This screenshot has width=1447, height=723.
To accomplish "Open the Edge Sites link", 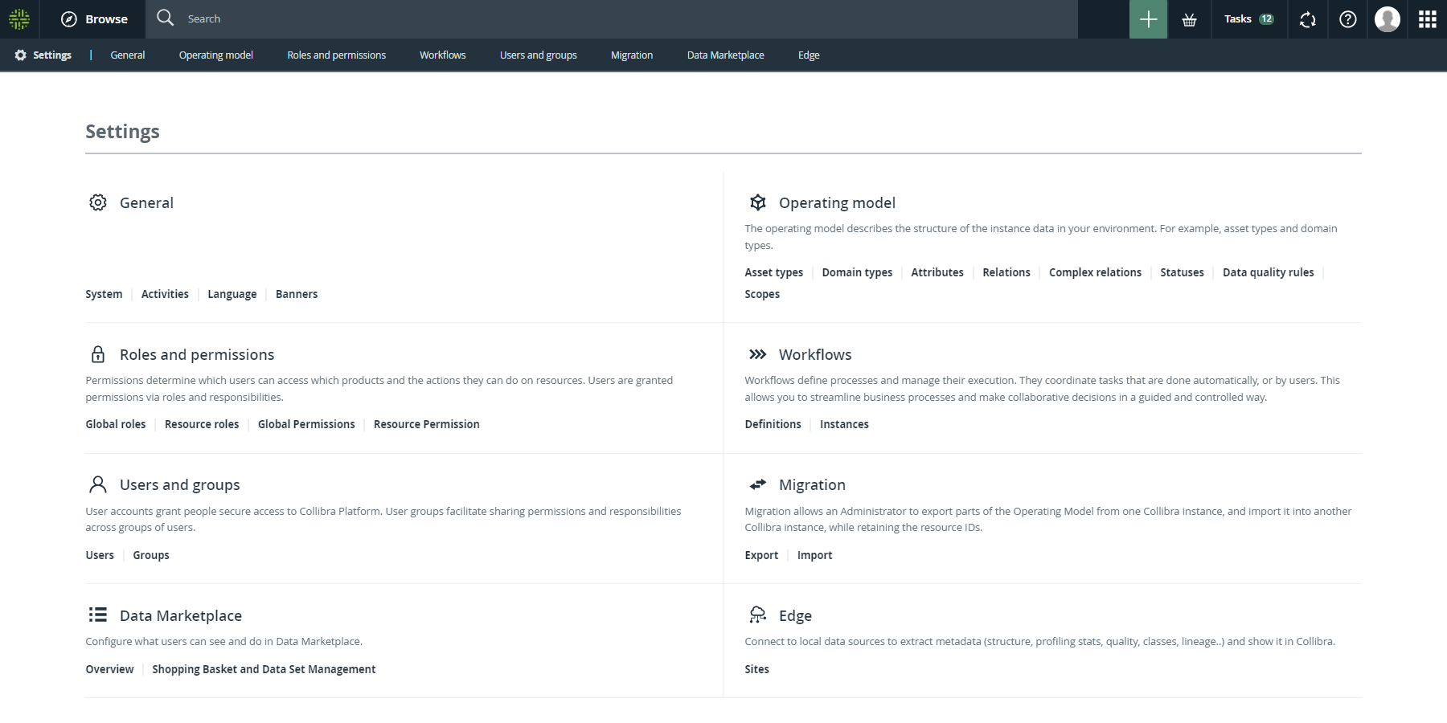I will (x=756, y=670).
